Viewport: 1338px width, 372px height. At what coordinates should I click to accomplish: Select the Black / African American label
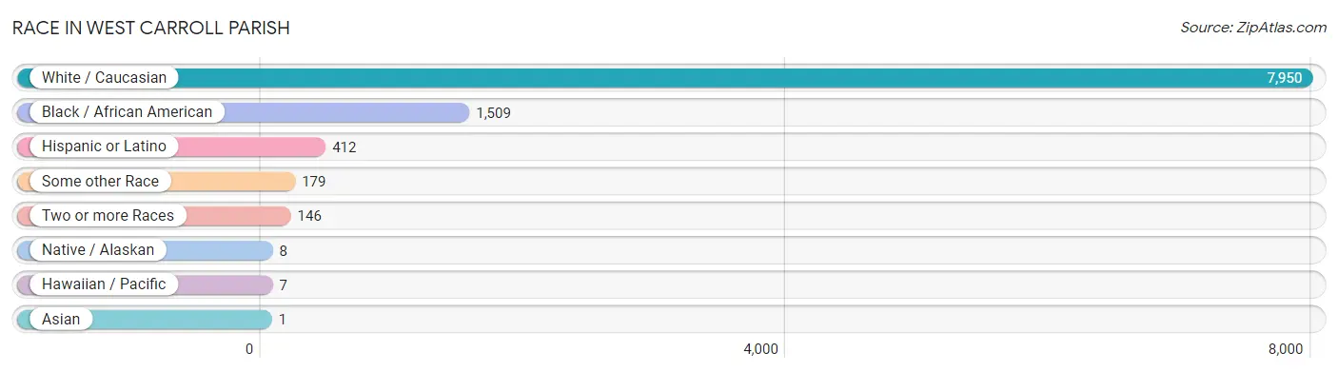coord(127,112)
